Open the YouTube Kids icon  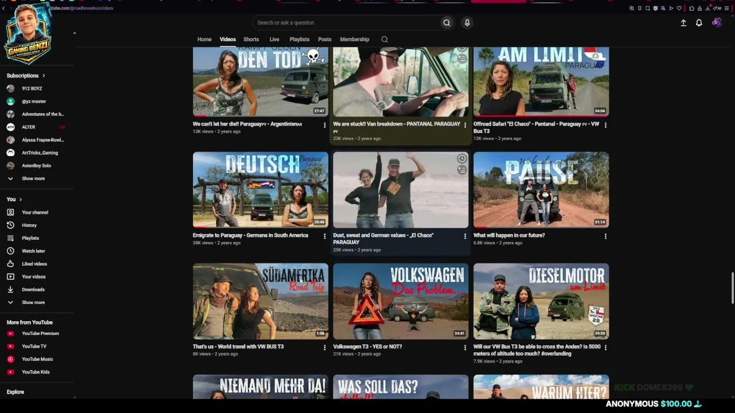click(10, 372)
